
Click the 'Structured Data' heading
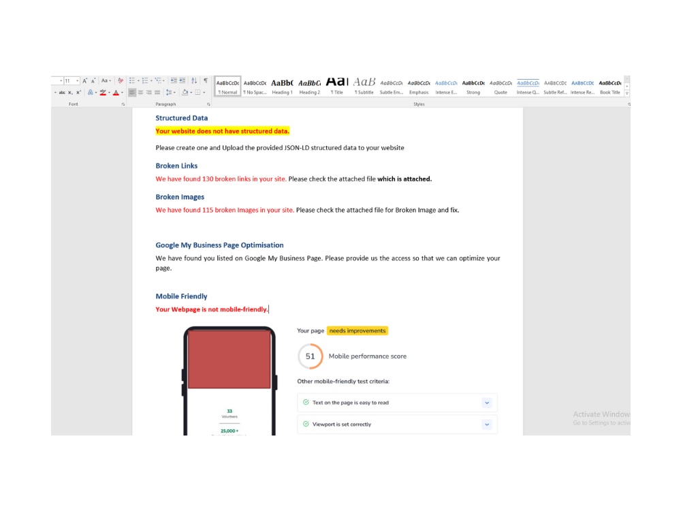click(x=182, y=118)
